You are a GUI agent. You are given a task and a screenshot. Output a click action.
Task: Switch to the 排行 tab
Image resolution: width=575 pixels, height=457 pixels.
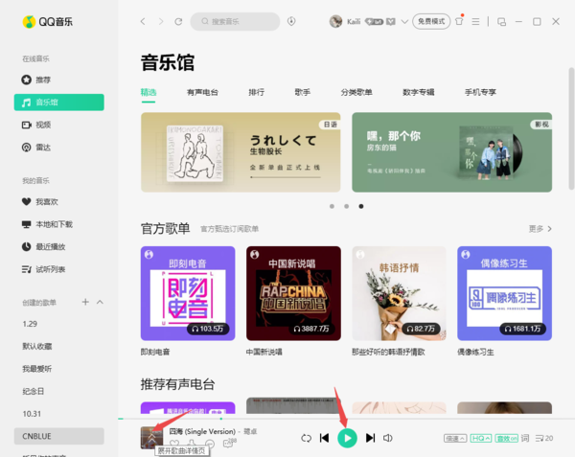[257, 92]
